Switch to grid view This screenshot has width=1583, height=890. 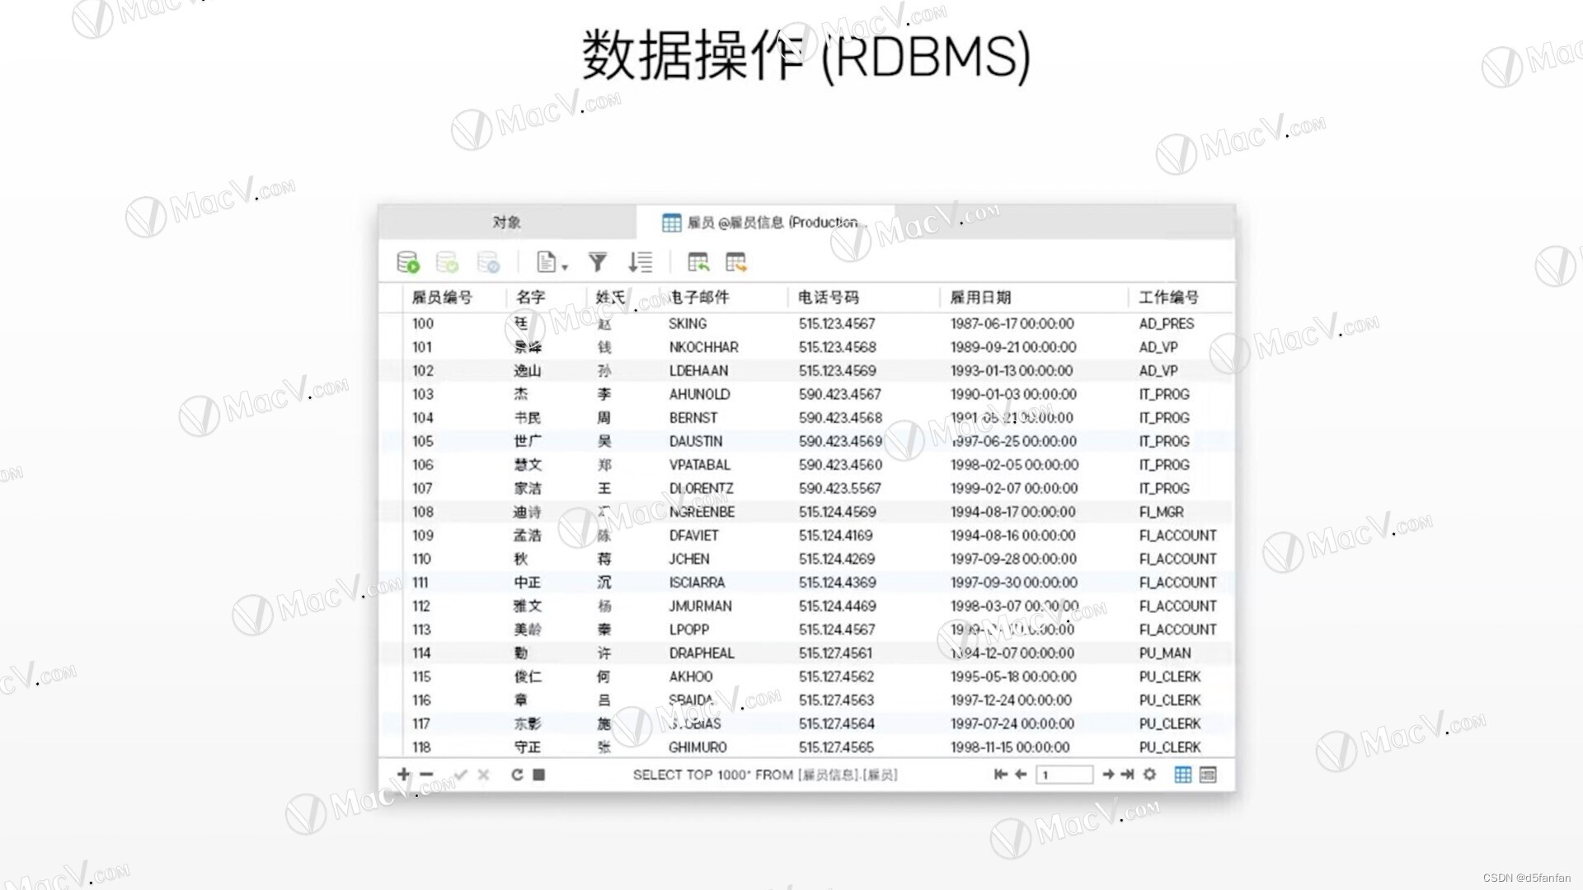(x=1182, y=775)
